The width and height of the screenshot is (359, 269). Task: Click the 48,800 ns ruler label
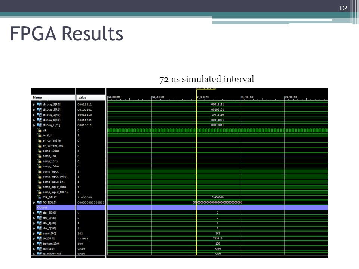291,97
